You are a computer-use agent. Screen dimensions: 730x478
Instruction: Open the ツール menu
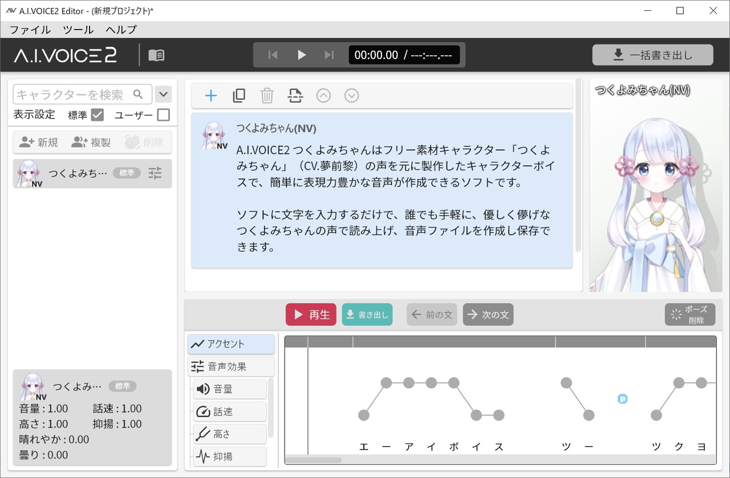[78, 30]
